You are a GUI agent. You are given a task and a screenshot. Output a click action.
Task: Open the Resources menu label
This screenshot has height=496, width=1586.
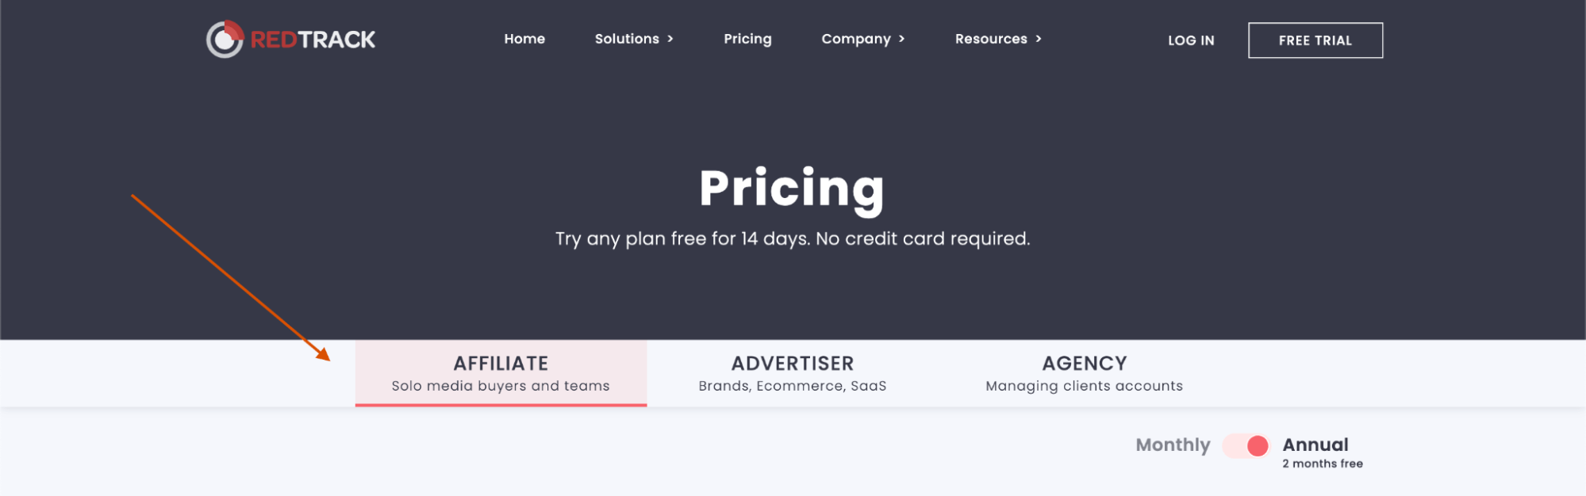click(991, 39)
